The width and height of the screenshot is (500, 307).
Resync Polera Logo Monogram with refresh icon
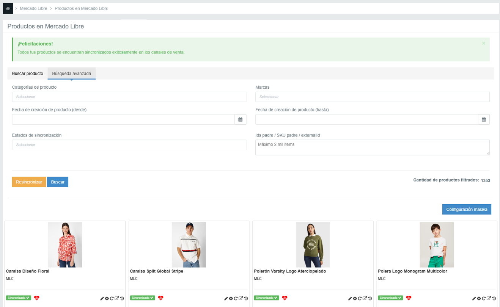click(x=484, y=299)
